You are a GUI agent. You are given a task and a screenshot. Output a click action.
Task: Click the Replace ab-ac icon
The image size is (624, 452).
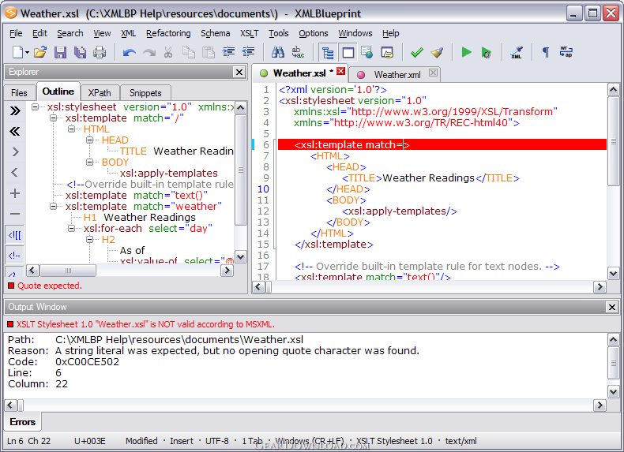[x=298, y=52]
